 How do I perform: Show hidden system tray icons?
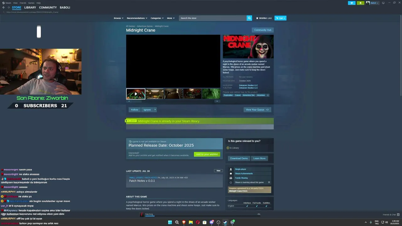tap(366, 222)
